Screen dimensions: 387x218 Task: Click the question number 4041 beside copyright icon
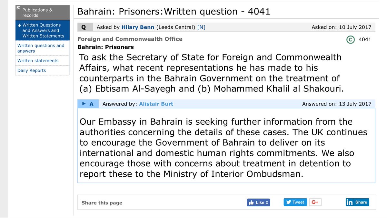[x=365, y=40]
